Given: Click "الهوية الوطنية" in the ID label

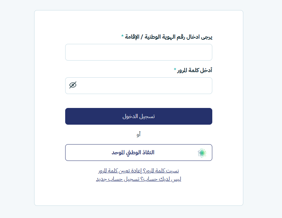Looking at the screenshot, I should 161,37.
